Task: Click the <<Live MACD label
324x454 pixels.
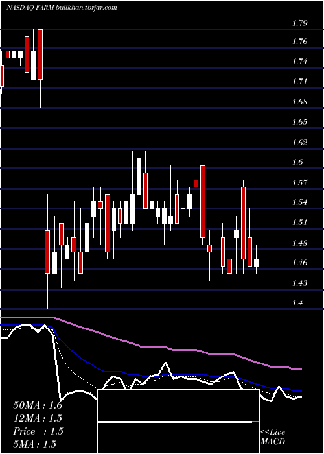Action: (273, 437)
